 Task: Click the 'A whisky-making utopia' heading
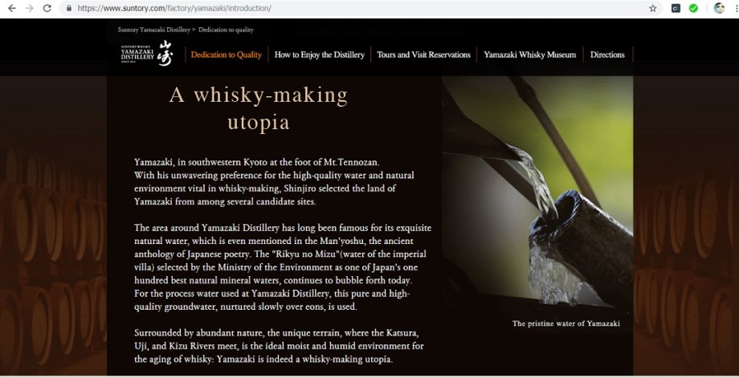coord(259,108)
